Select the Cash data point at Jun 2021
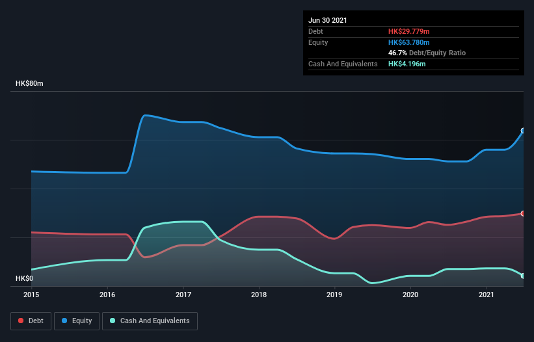Viewport: 534px width, 342px height. click(x=523, y=276)
